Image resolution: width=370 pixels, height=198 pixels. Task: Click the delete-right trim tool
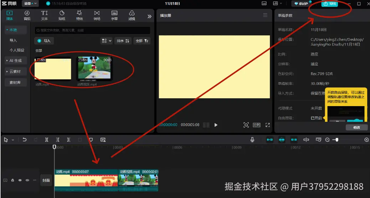point(69,140)
